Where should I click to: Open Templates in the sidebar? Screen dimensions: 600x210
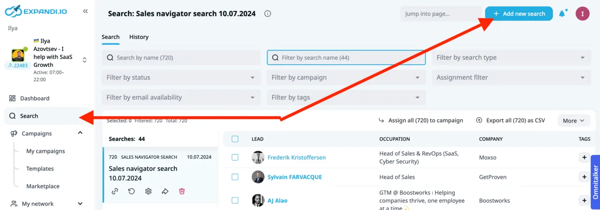40,169
